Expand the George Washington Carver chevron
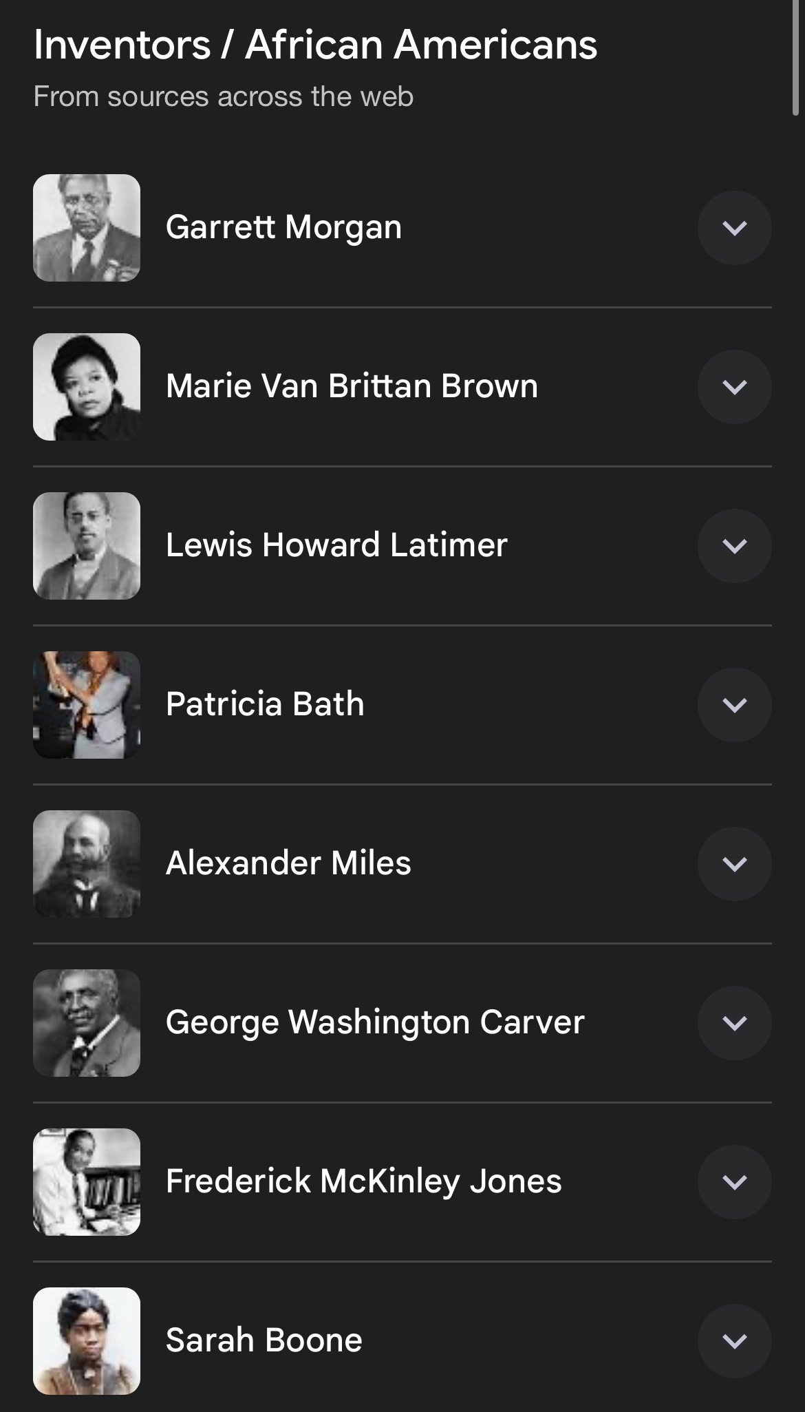Screen dimensions: 805x1412 (x=734, y=1023)
